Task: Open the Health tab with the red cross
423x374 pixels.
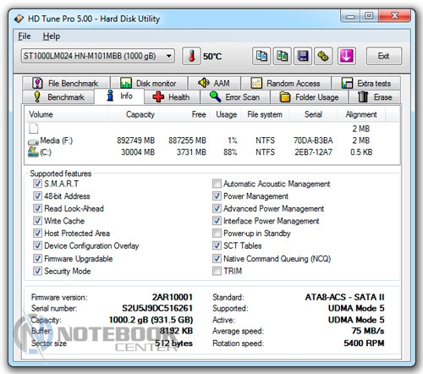Action: (172, 97)
